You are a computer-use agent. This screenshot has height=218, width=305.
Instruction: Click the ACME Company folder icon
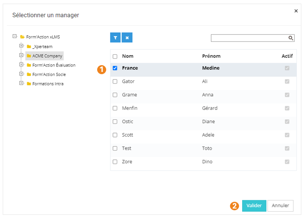29,56
